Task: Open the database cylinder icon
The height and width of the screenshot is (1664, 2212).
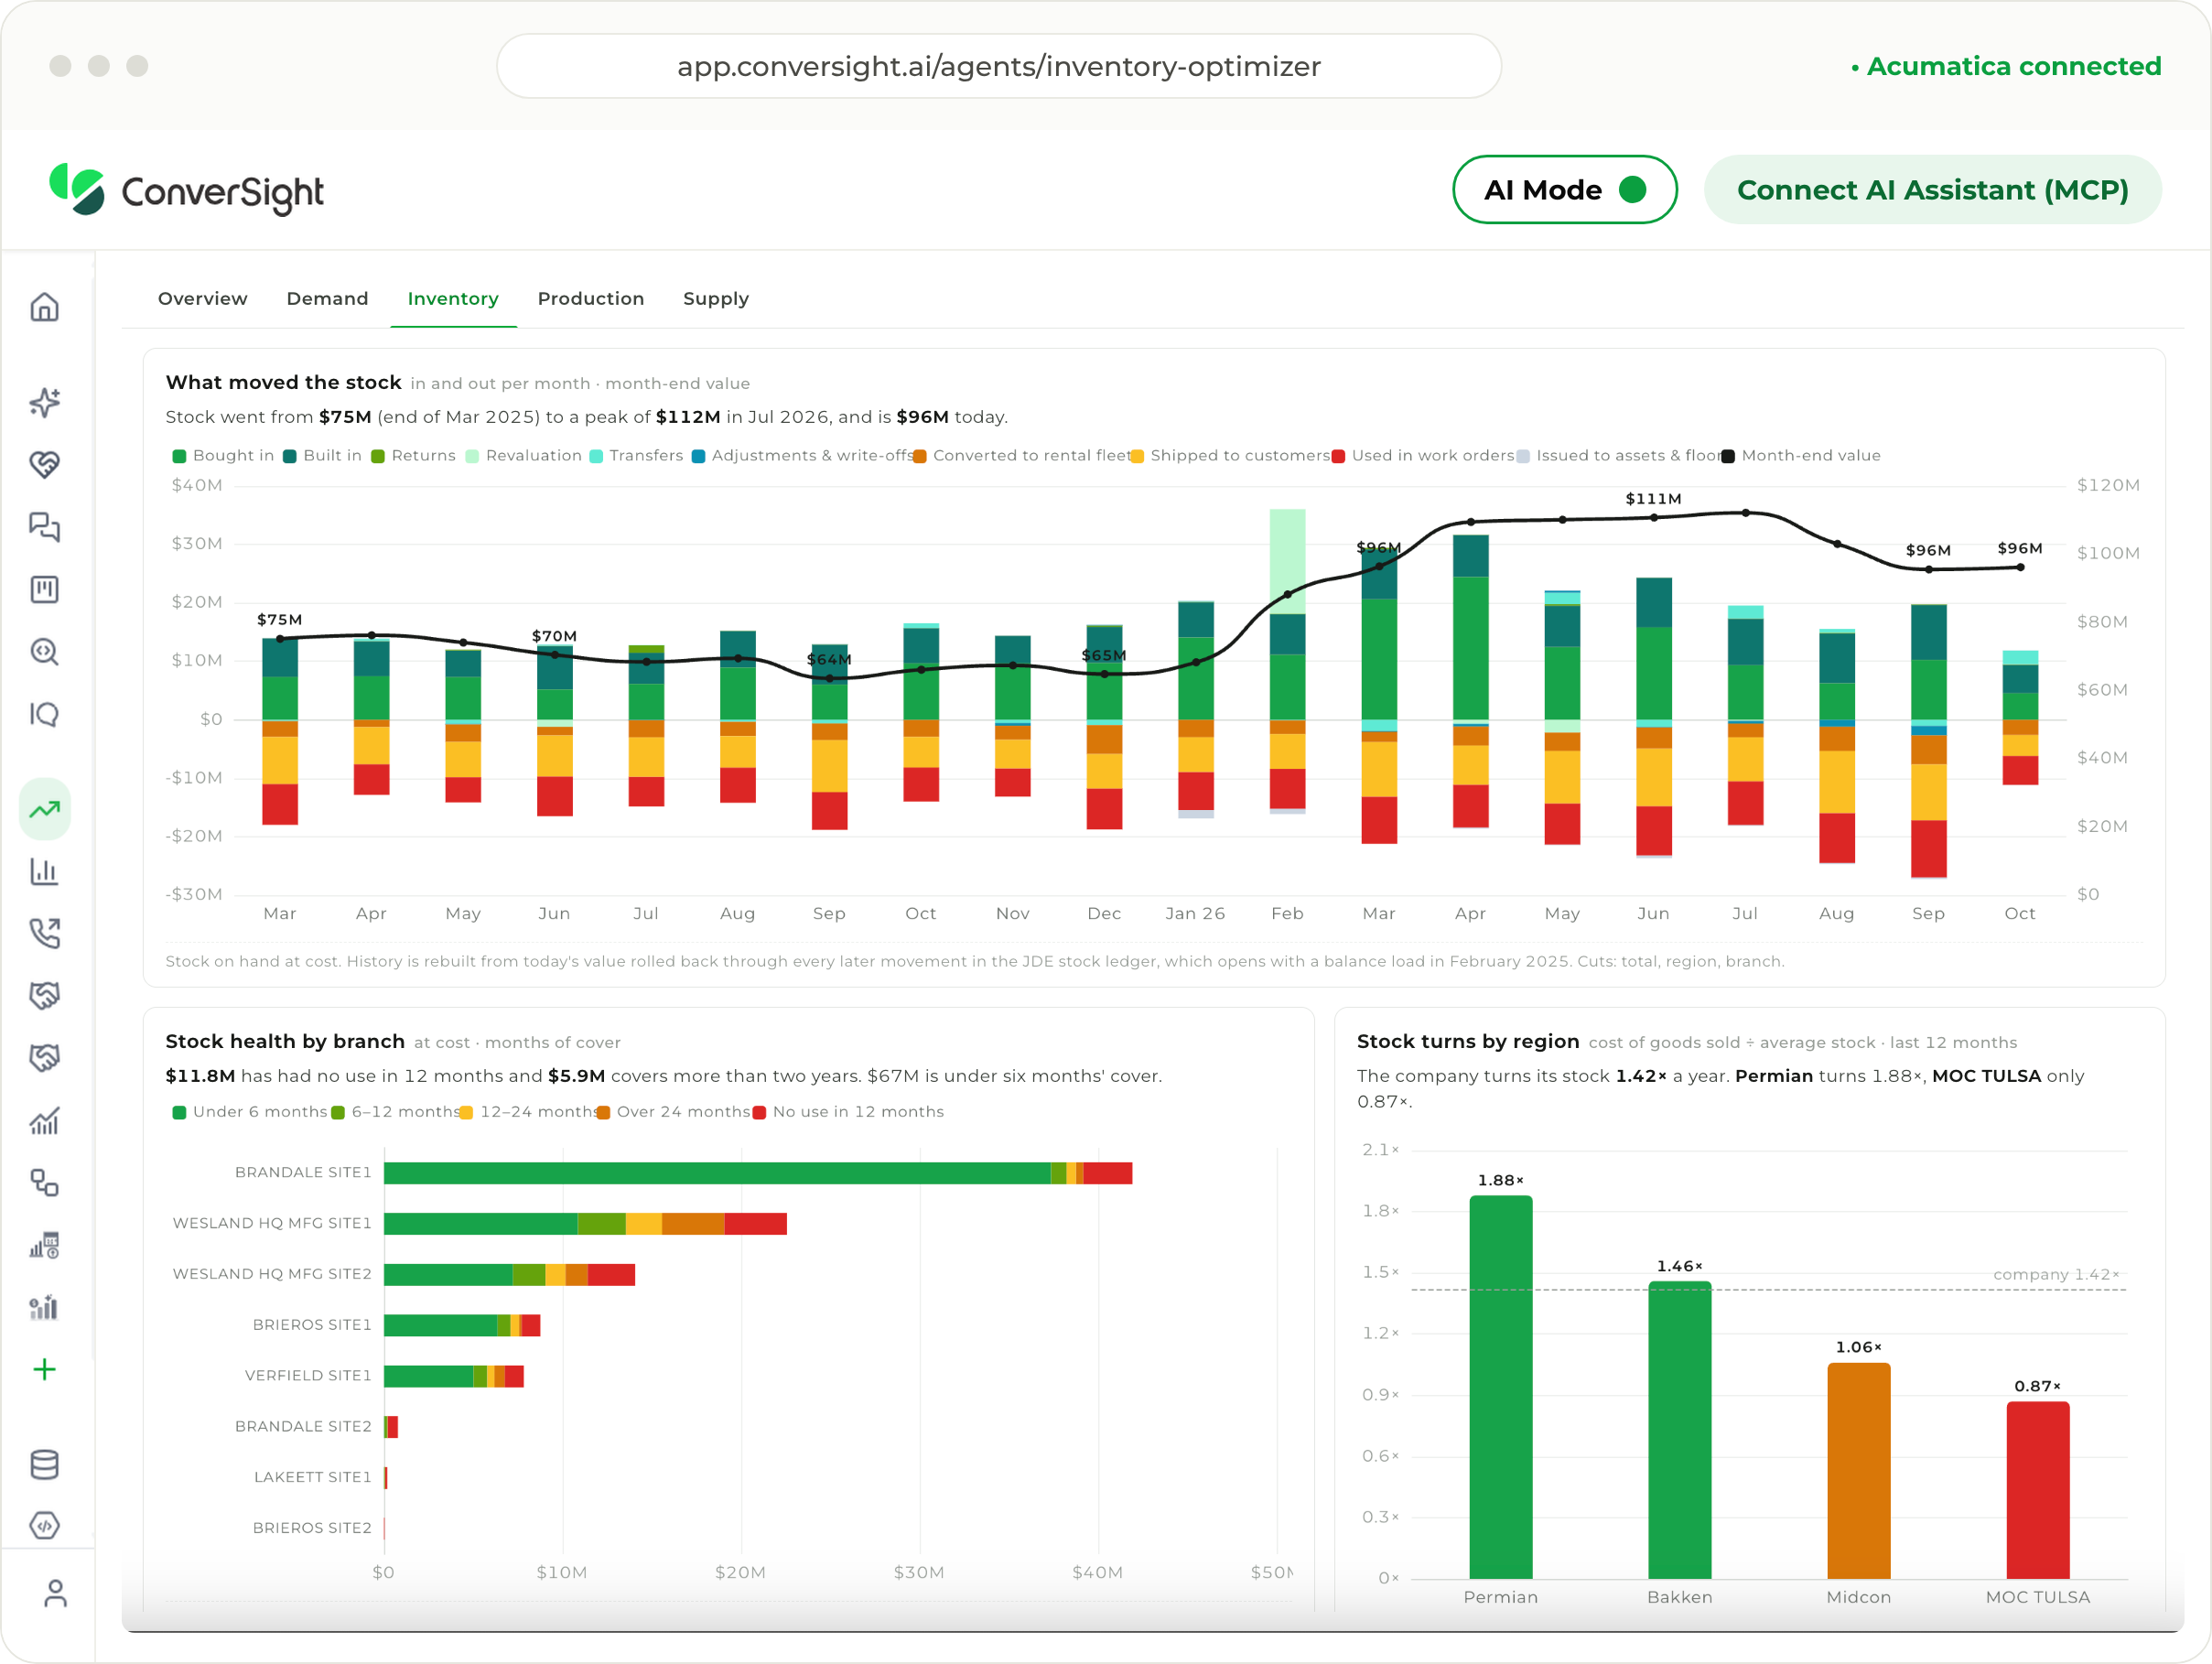Action: [x=44, y=1464]
